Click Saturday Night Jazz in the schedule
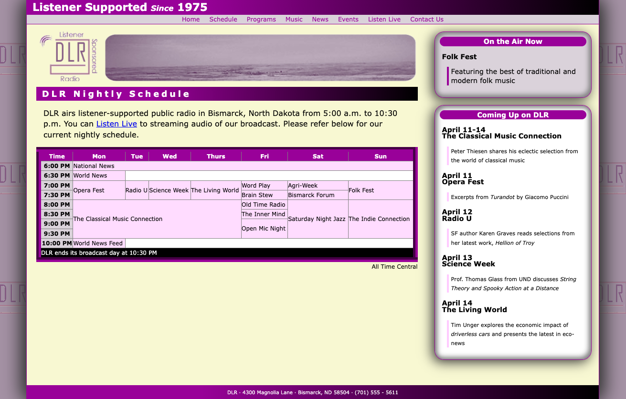 [x=317, y=219]
